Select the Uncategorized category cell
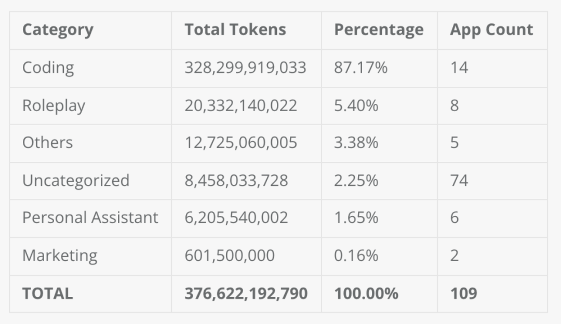The height and width of the screenshot is (324, 561). (76, 181)
